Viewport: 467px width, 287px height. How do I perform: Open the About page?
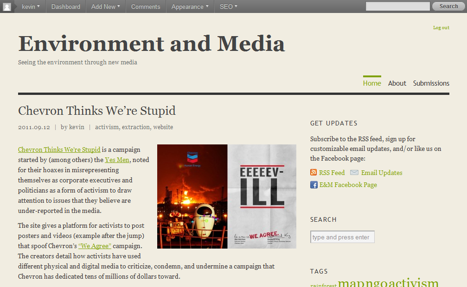(x=397, y=83)
